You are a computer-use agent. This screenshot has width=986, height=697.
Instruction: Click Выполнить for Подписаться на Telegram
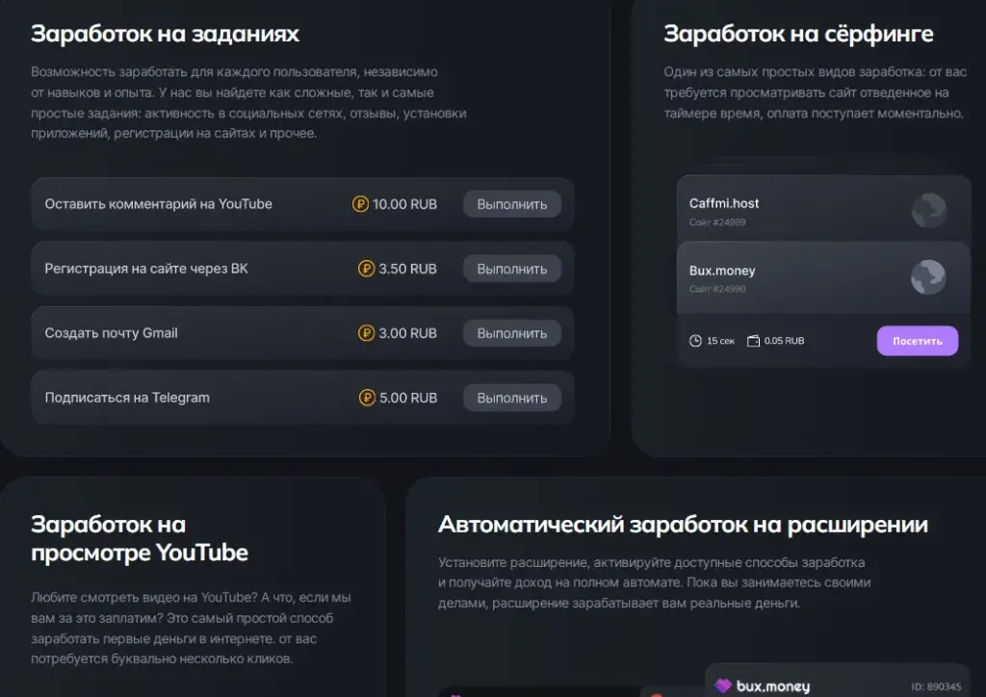click(512, 398)
